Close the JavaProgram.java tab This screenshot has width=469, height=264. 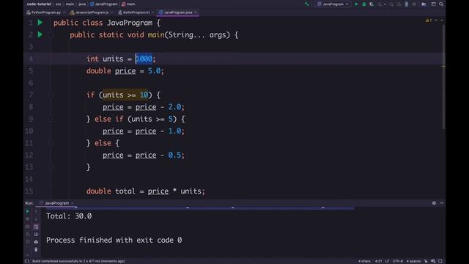tap(196, 12)
